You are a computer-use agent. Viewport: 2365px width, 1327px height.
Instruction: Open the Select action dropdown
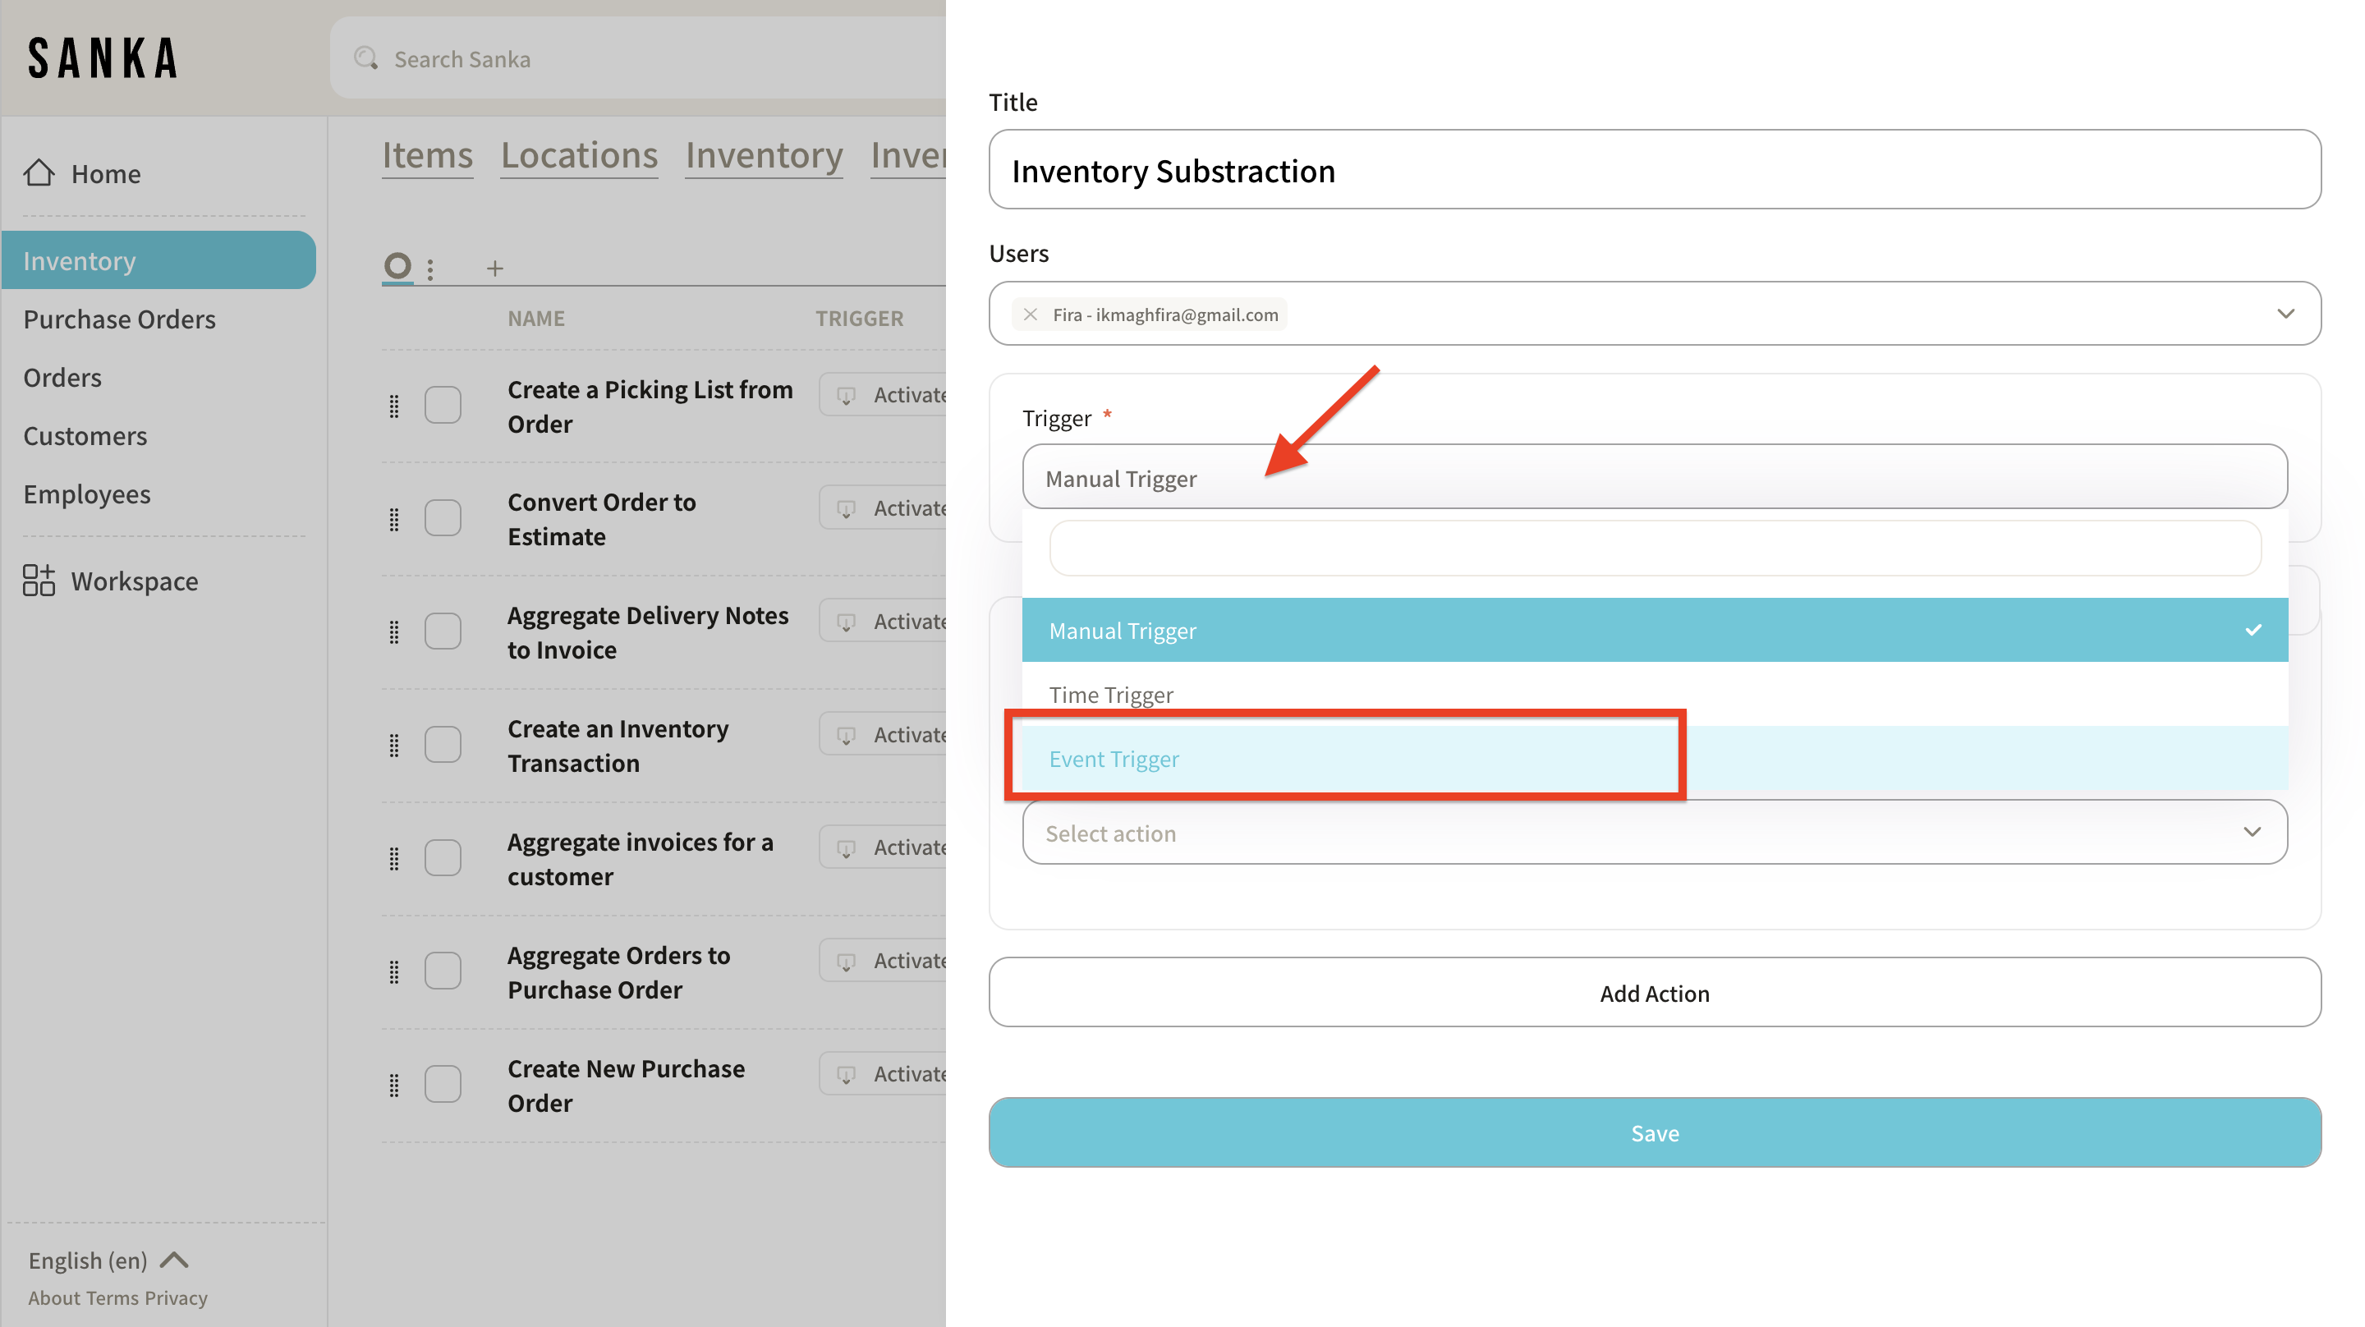[1654, 832]
